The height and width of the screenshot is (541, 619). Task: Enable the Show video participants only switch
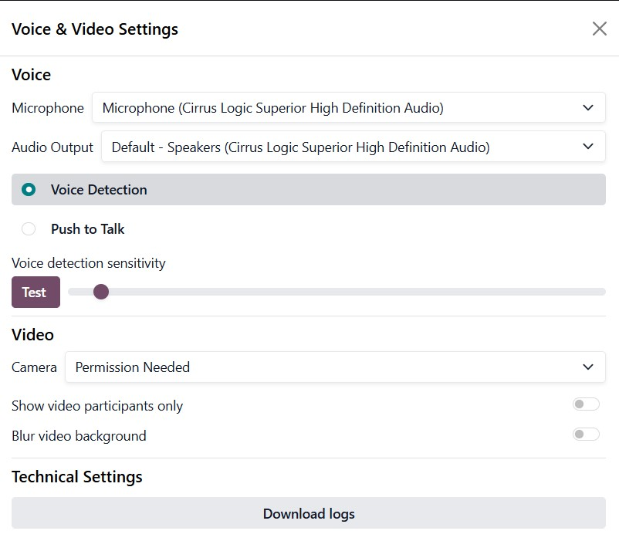(x=586, y=404)
